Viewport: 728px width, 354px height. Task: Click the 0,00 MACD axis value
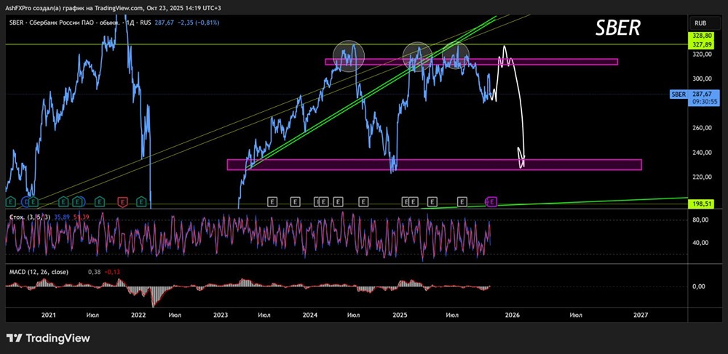(699, 286)
